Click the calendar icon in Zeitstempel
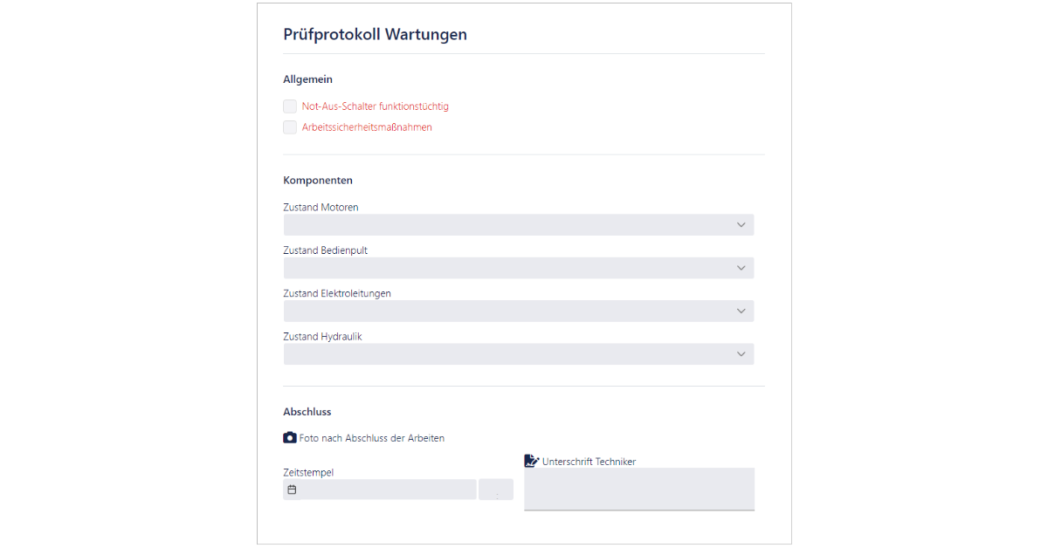Viewport: 1048px width, 548px height. (293, 490)
